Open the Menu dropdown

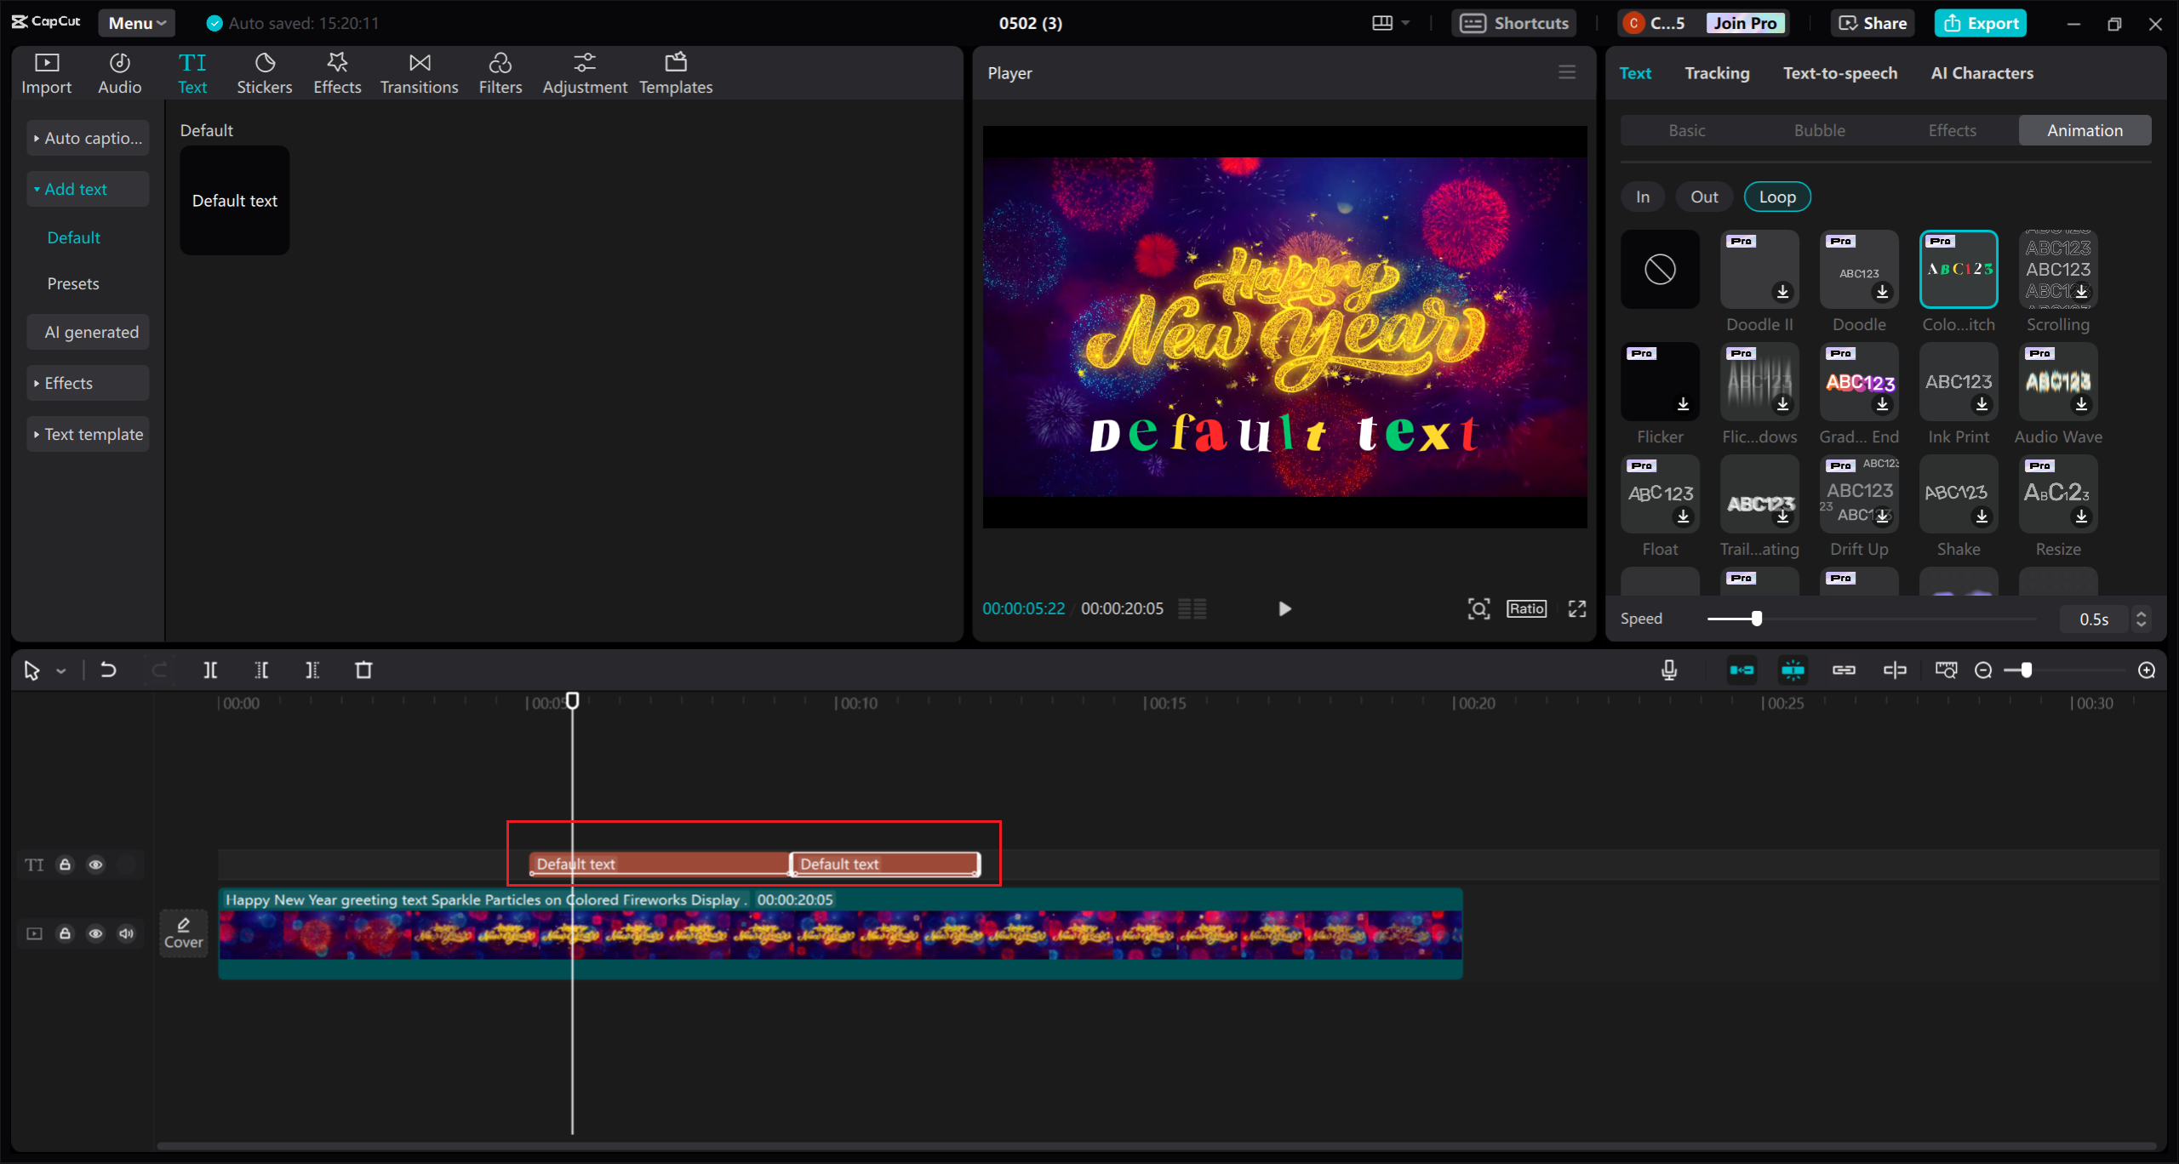click(135, 23)
